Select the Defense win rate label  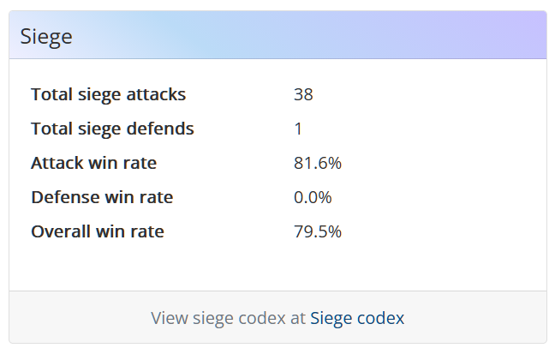coord(102,197)
